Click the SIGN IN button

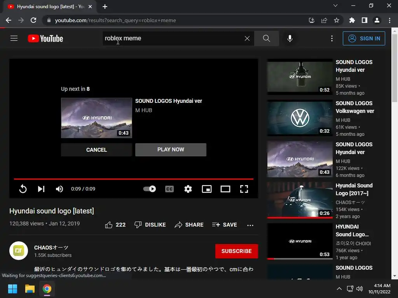(x=364, y=38)
